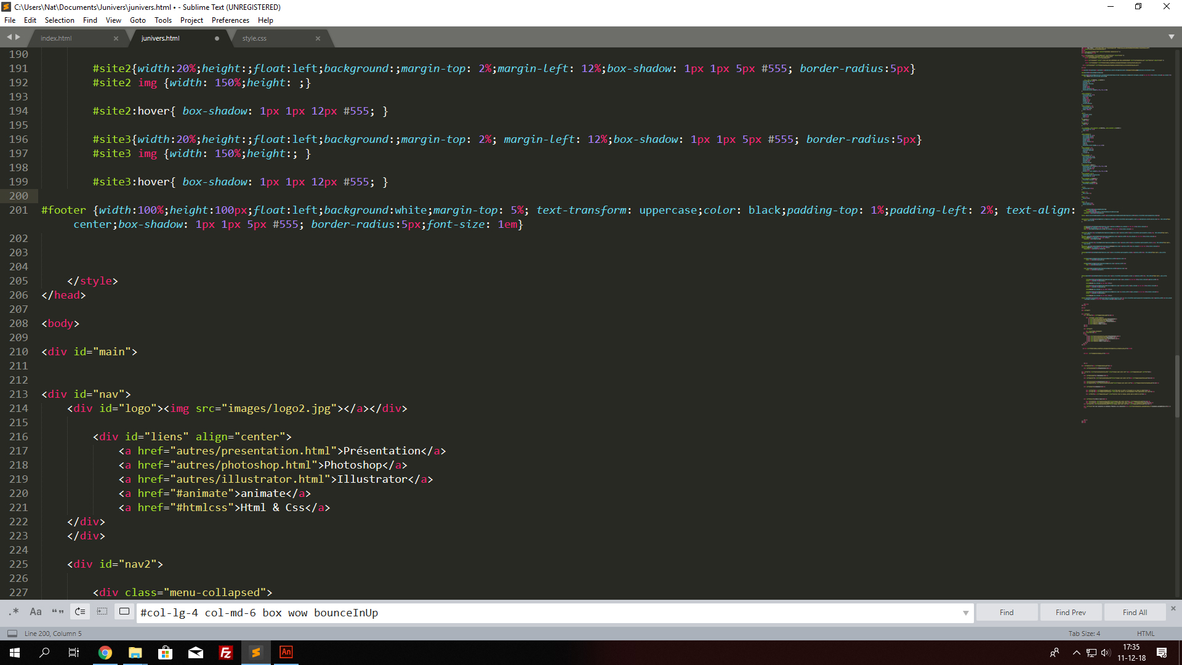The image size is (1182, 665).
Task: Switch to the style.css tab
Action: point(254,38)
